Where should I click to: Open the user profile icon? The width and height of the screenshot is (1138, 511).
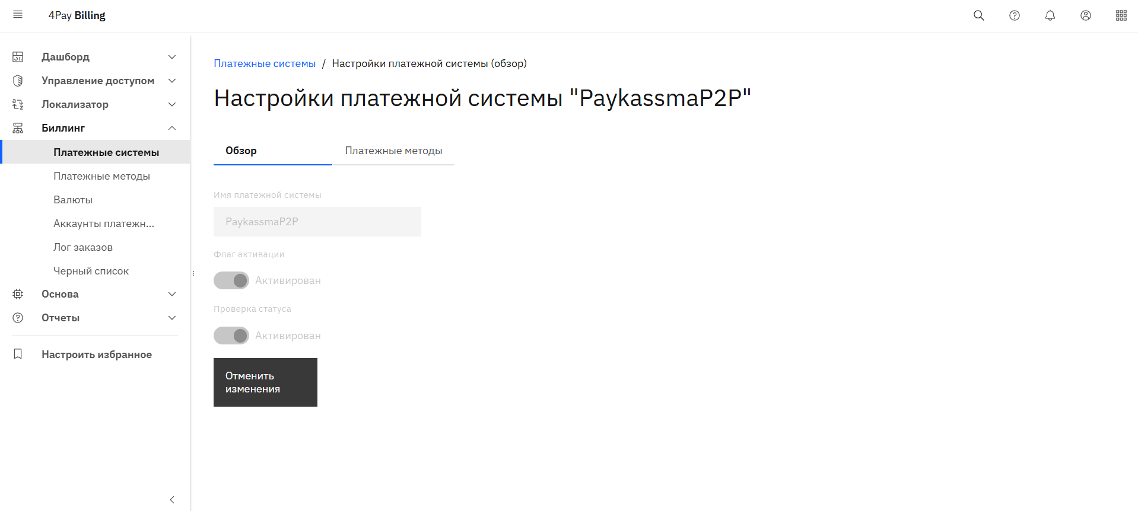click(x=1086, y=15)
